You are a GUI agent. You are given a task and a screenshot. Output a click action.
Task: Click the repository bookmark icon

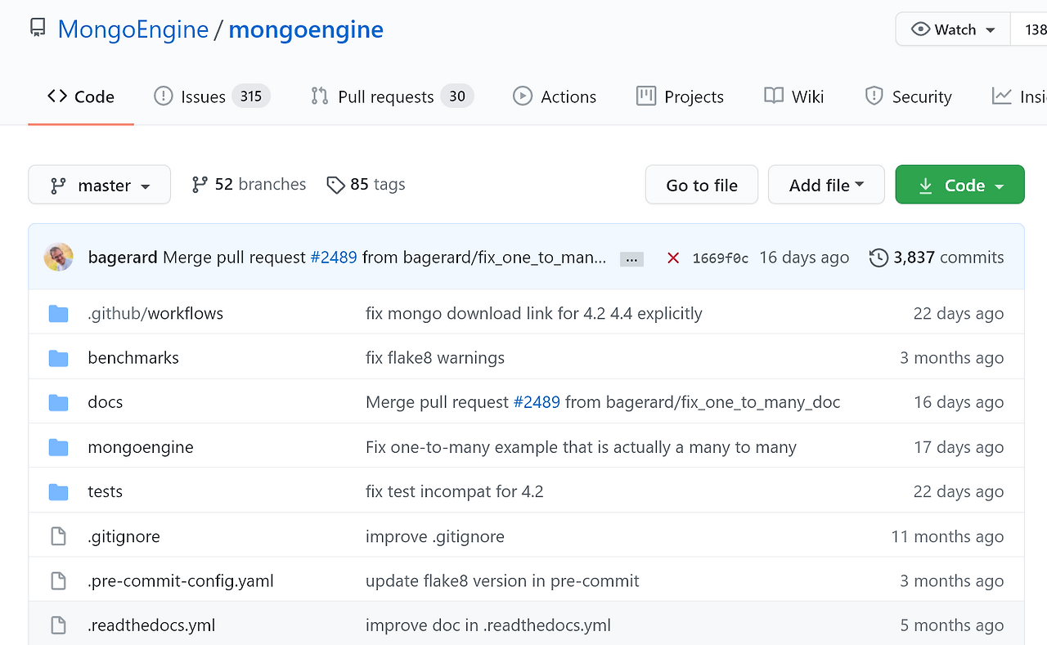coord(37,27)
